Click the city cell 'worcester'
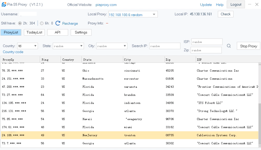 coord(131,79)
